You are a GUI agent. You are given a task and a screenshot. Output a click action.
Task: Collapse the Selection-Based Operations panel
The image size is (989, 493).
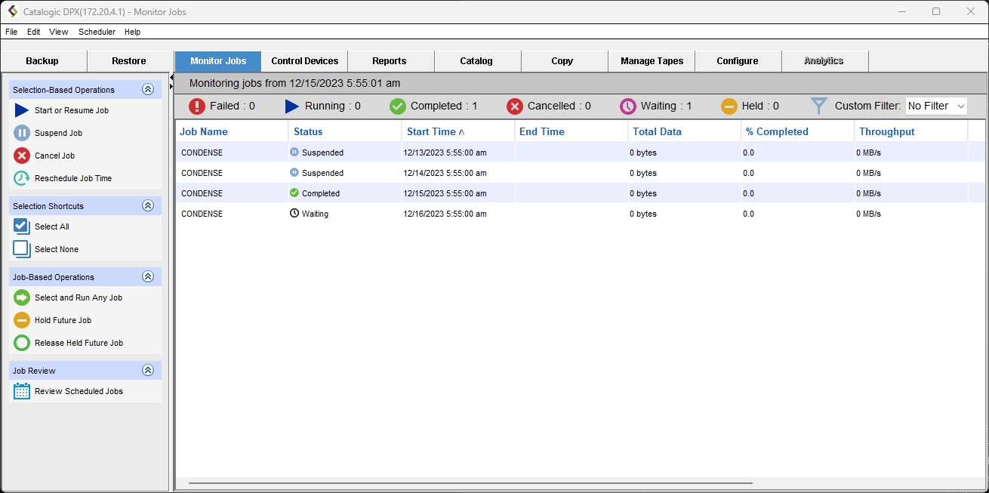pos(148,90)
